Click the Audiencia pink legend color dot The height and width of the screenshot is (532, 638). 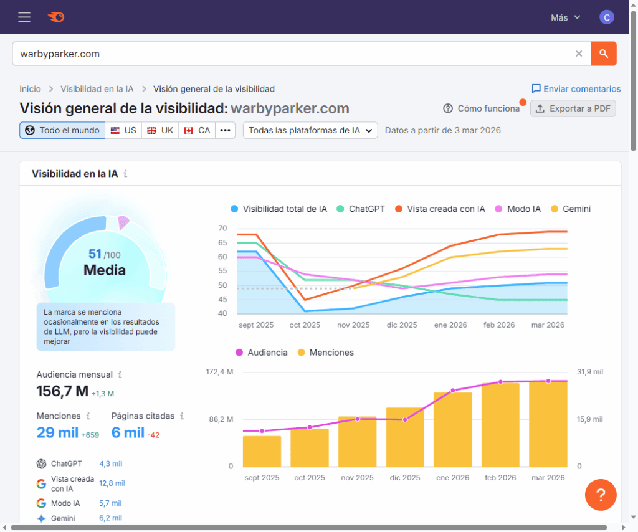[x=239, y=352]
